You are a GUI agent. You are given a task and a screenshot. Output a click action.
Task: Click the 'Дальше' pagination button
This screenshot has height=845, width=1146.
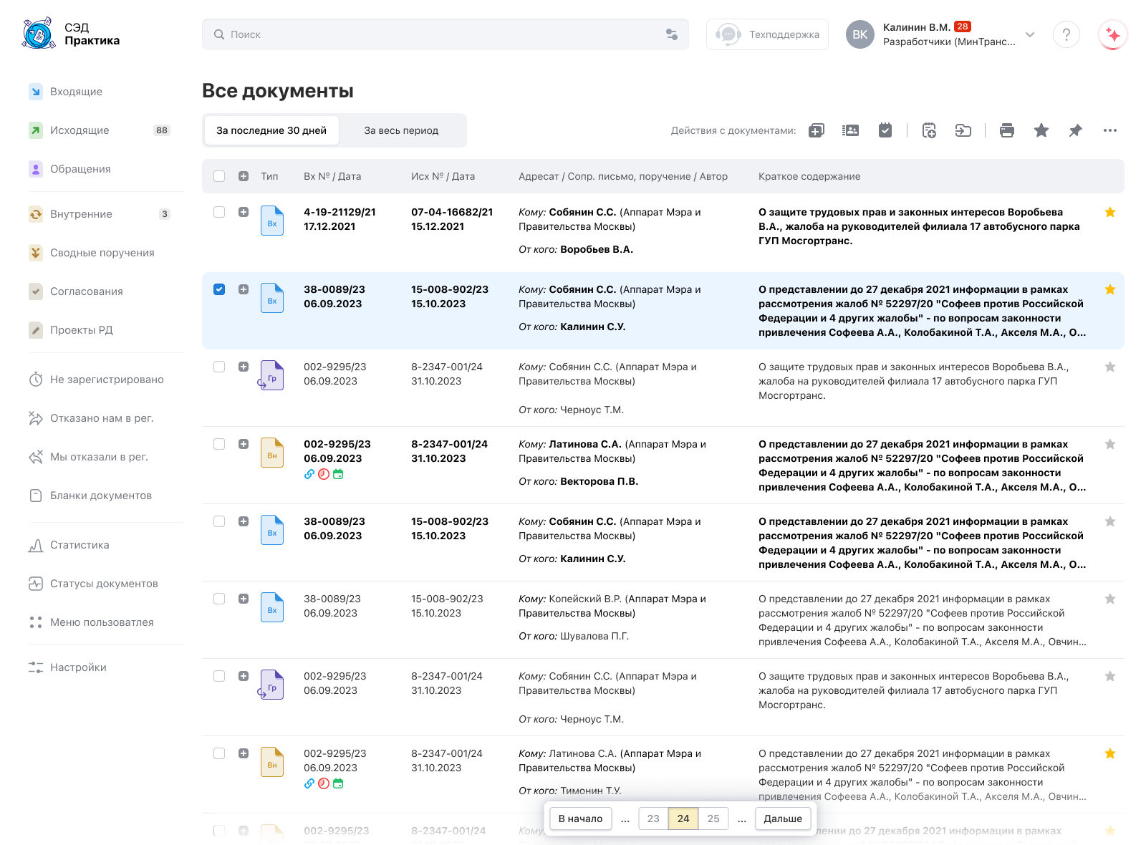pos(782,819)
